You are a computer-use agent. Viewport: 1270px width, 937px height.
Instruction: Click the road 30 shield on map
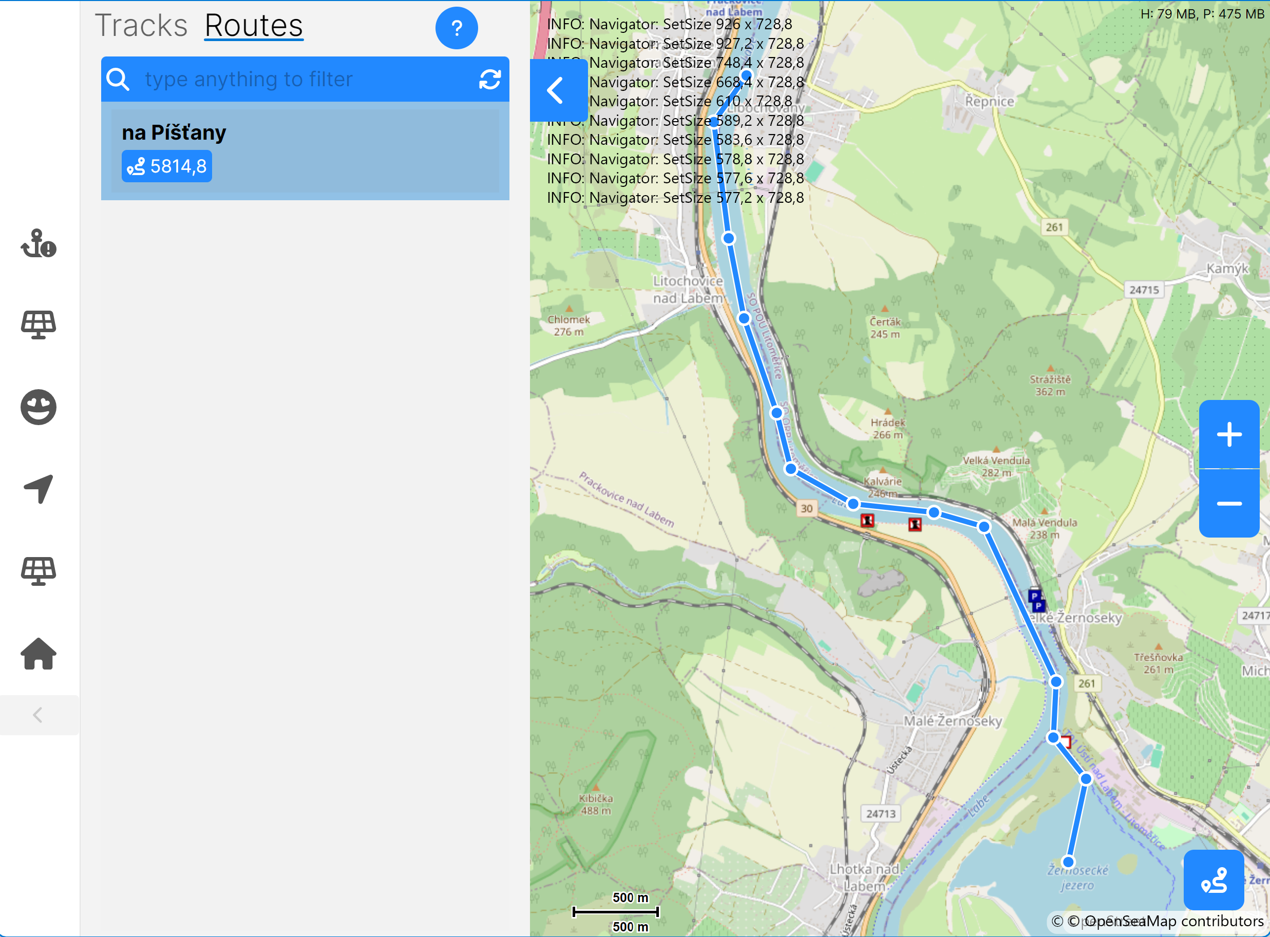807,508
